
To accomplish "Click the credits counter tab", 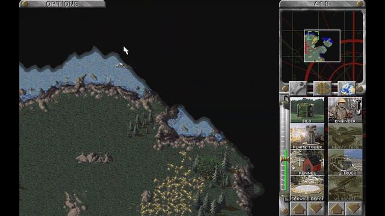I will [322, 4].
